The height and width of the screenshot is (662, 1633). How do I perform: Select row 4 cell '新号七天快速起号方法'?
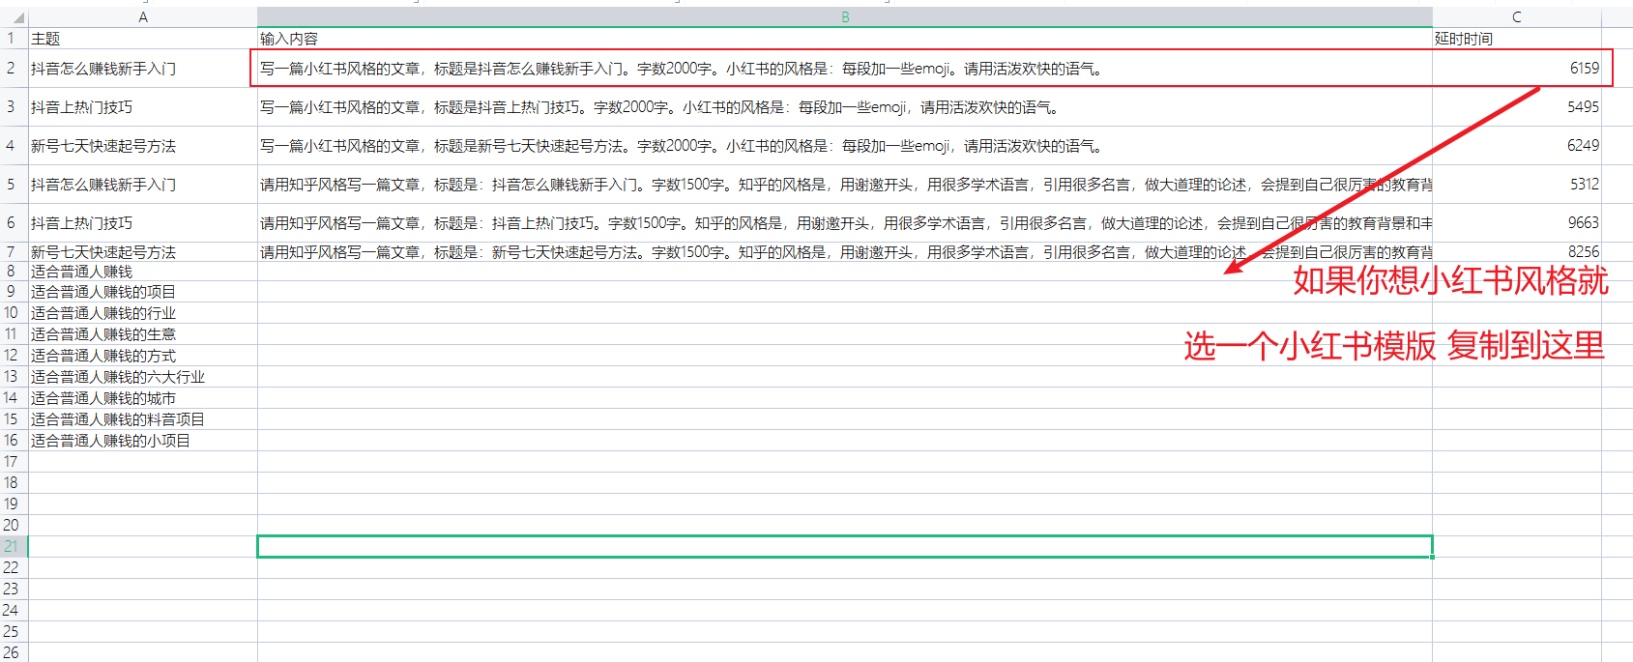143,146
